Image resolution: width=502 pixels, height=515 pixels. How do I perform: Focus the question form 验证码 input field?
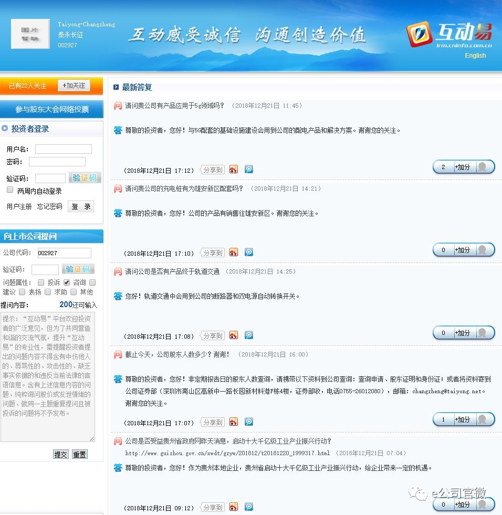coord(45,270)
